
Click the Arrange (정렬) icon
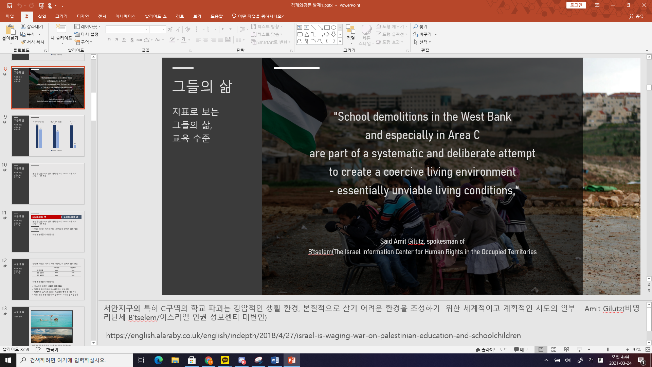tap(350, 30)
